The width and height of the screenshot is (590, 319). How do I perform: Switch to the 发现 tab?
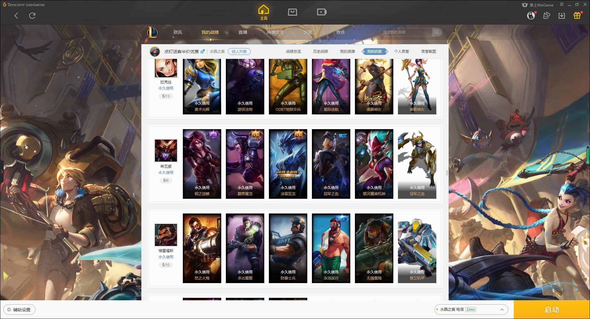tap(308, 32)
